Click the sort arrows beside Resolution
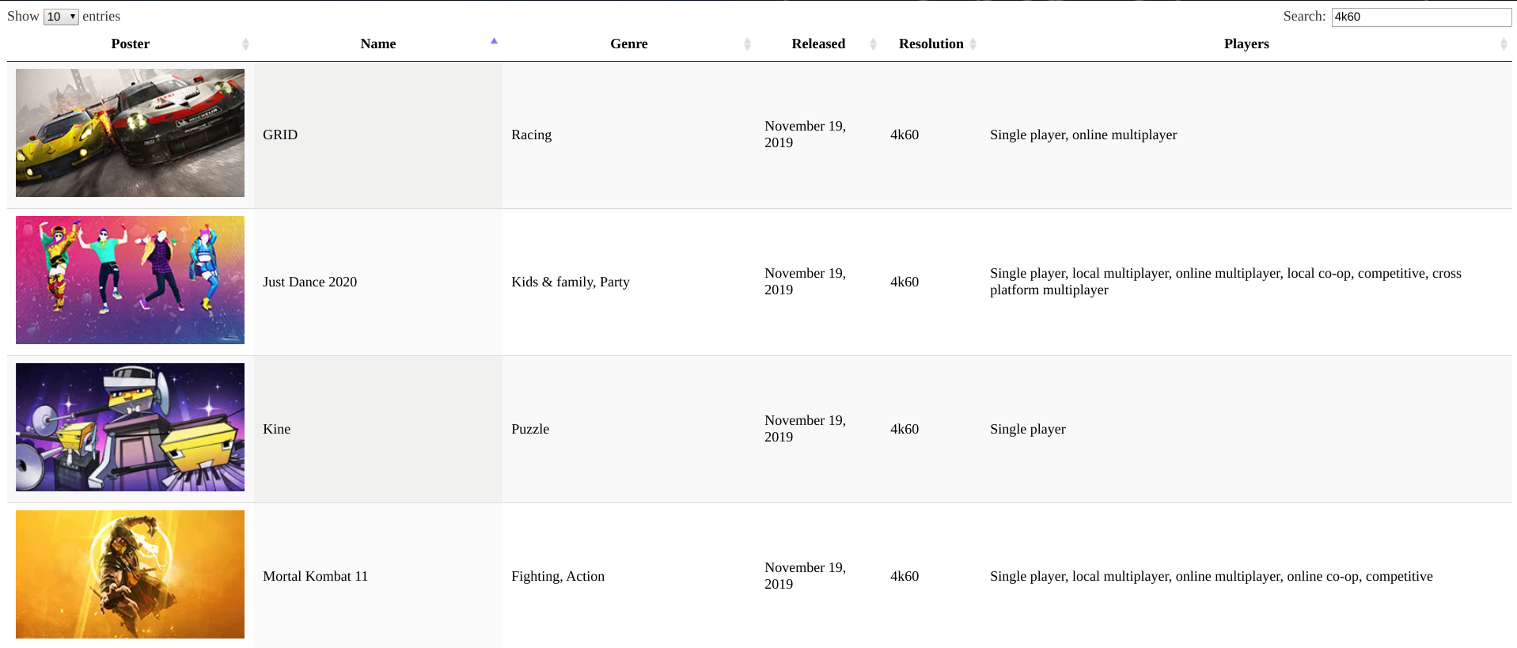The height and width of the screenshot is (648, 1517). (973, 44)
